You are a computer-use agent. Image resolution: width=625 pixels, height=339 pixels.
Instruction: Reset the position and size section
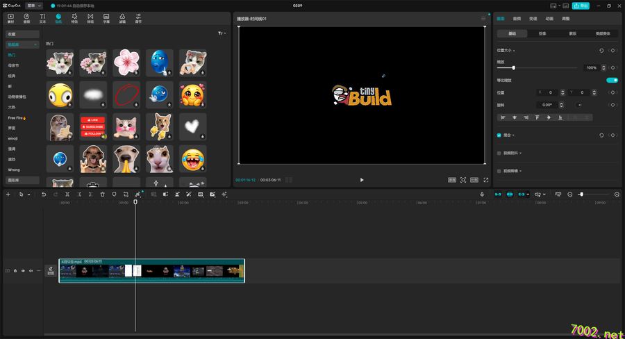pyautogui.click(x=601, y=50)
